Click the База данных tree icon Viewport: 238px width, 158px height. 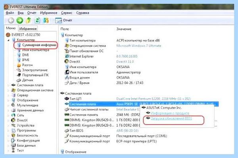[x=13, y=145]
